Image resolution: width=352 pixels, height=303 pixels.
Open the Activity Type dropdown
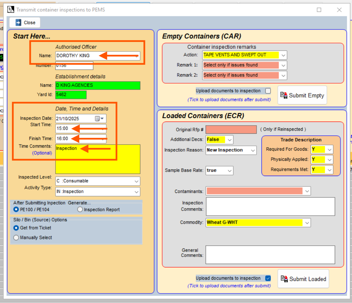pyautogui.click(x=136, y=192)
